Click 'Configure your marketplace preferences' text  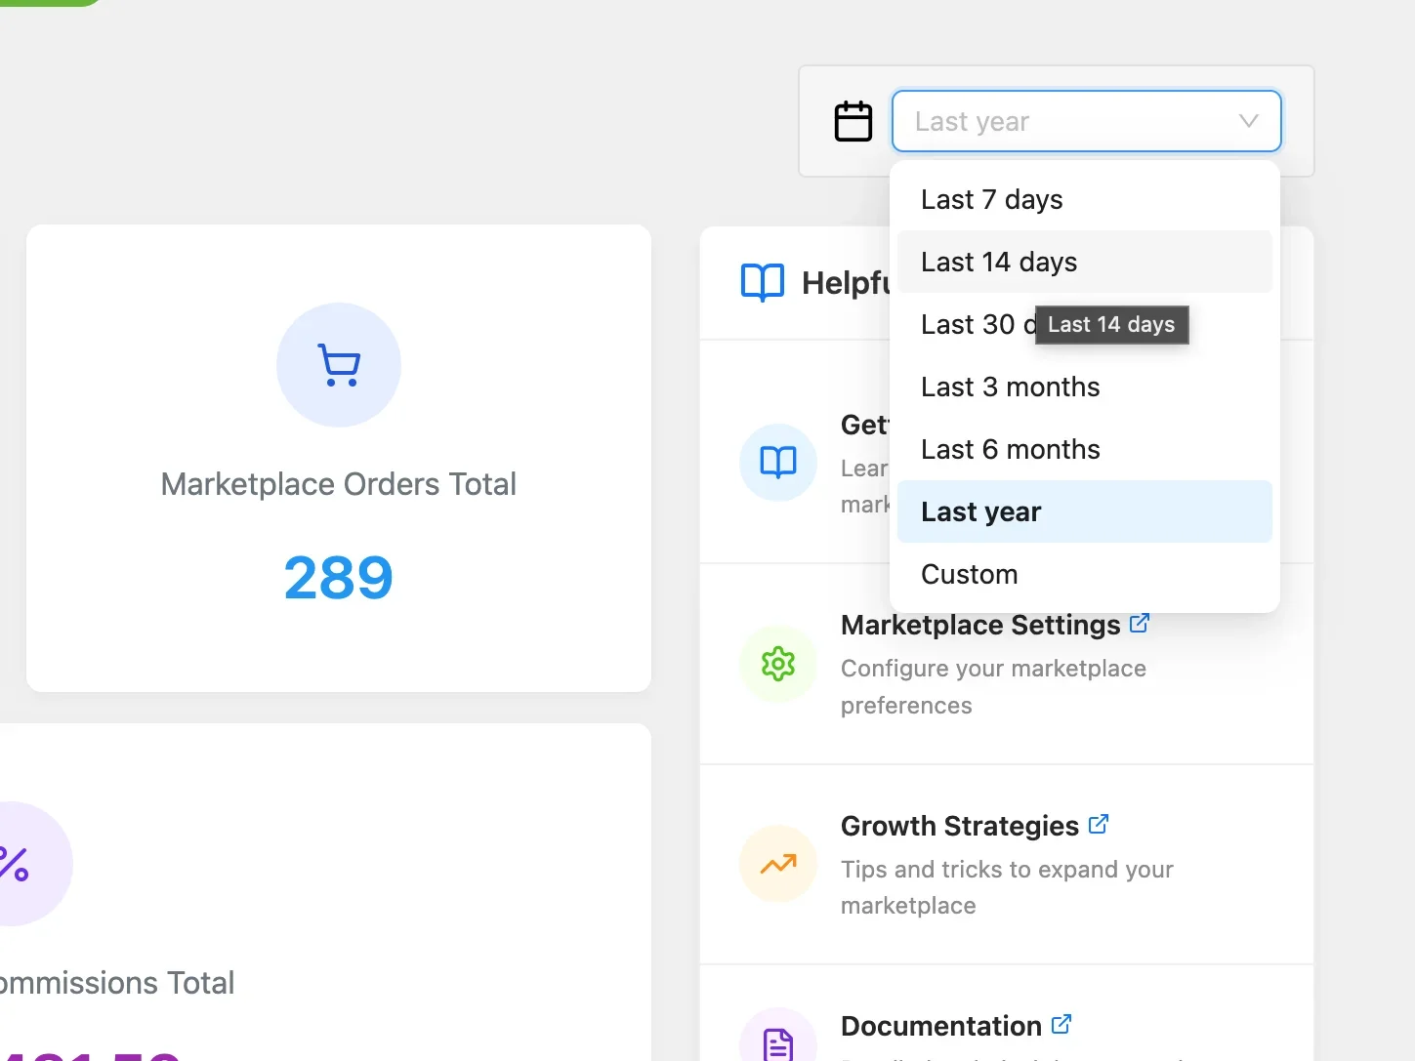[993, 687]
